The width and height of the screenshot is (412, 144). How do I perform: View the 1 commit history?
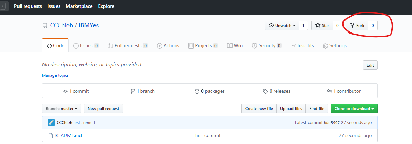point(76,91)
